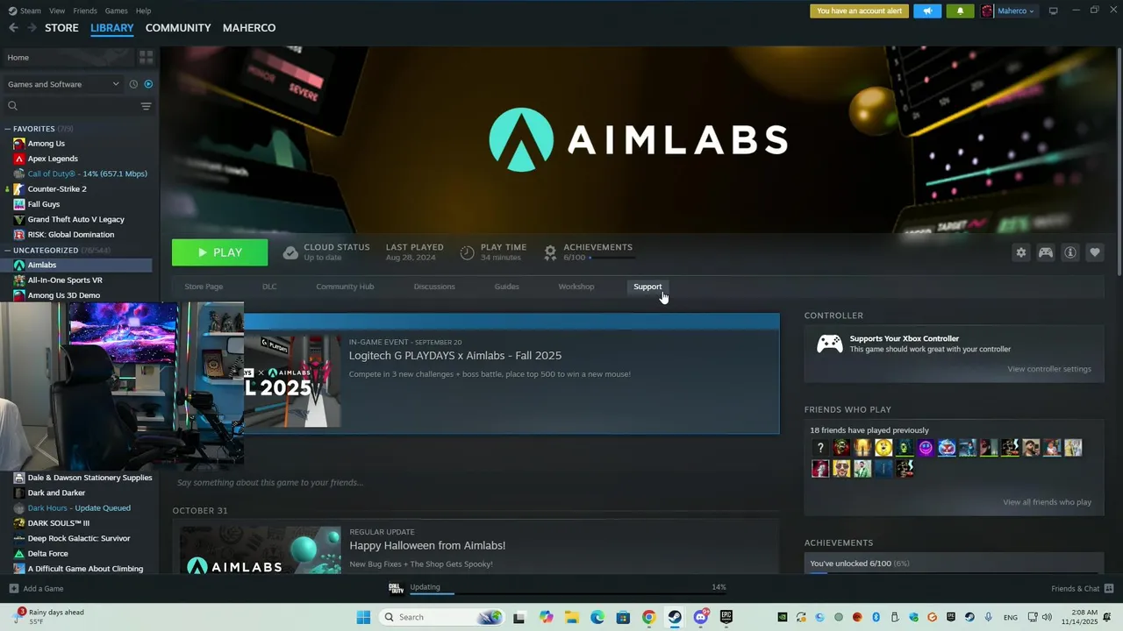Viewport: 1123px width, 631px height.
Task: Click View all friends who play
Action: [x=1048, y=502]
